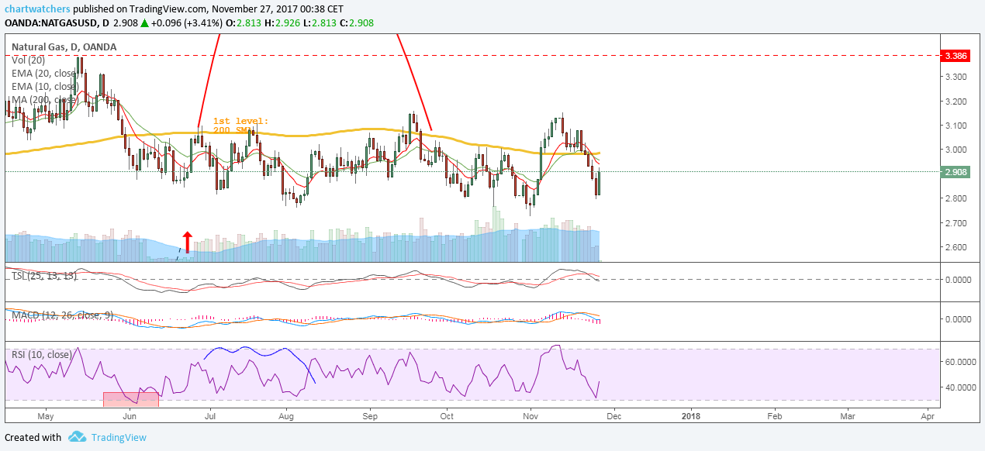Click the Oct label on time axis

(448, 416)
